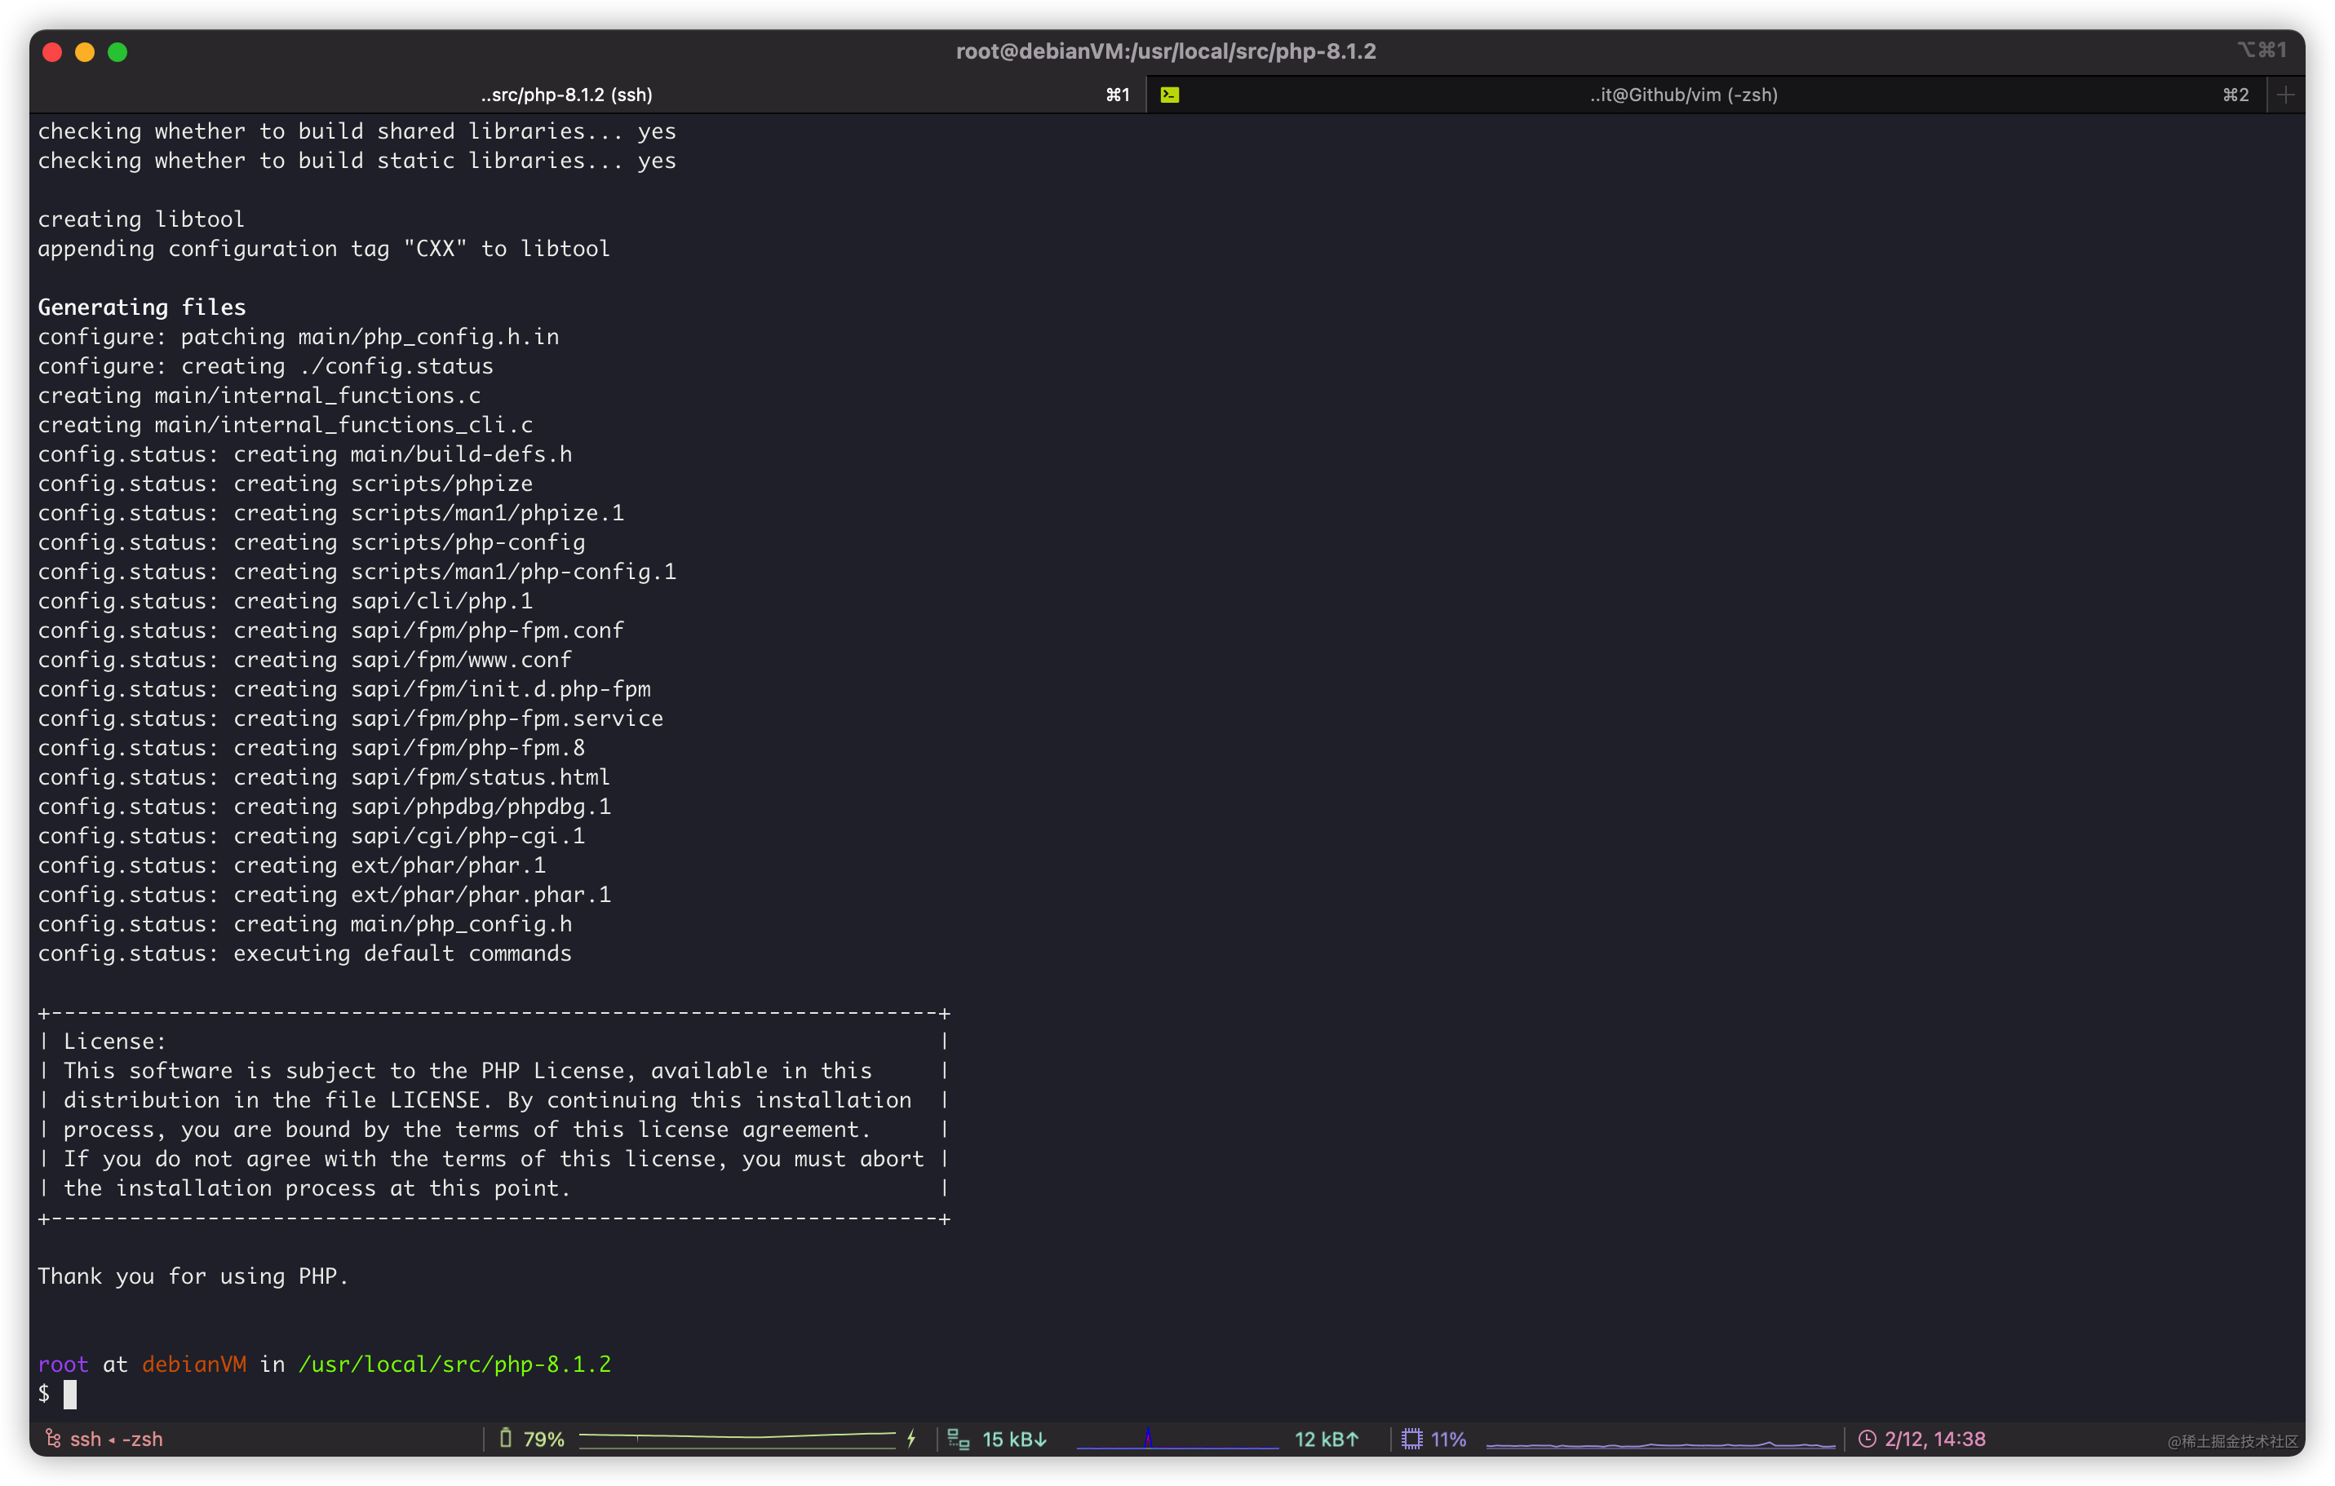Viewport: 2335px width, 1486px height.
Task: Switch to the ..it@Github/vim (-zsh) tab
Action: tap(1683, 95)
